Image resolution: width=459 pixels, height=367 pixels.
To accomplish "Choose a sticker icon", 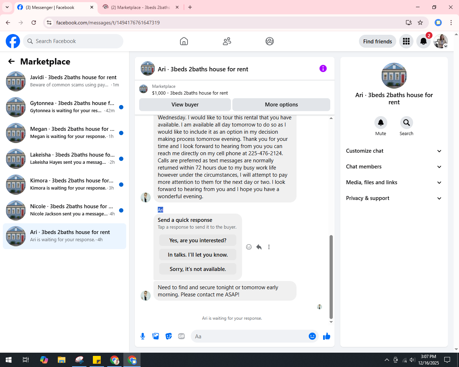I will (x=169, y=336).
